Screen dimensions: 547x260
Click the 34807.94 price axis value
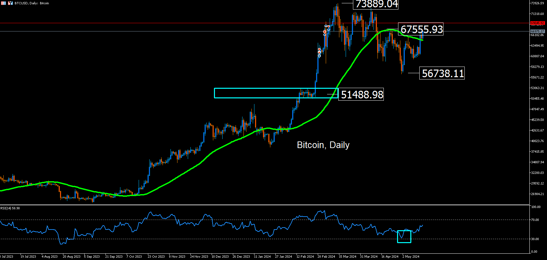537,162
